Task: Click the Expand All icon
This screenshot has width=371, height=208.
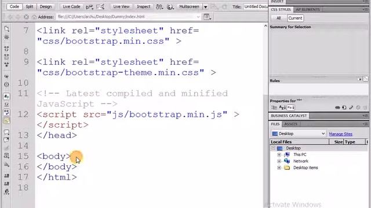Action: click(6, 64)
